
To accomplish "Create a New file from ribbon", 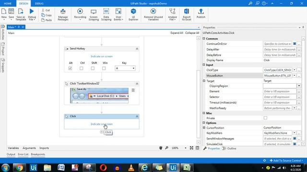I will 4,14.
